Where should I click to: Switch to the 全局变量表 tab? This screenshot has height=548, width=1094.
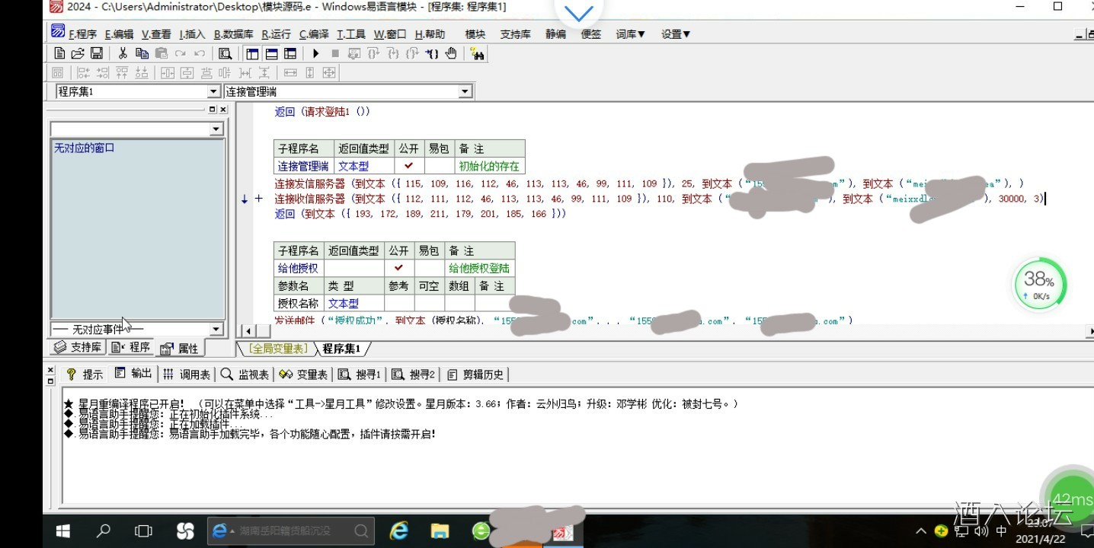tap(277, 348)
